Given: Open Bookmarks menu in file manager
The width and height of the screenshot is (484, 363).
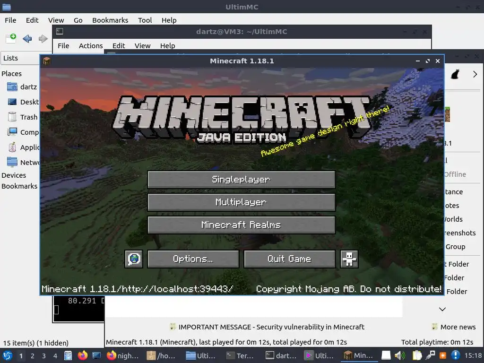Looking at the screenshot, I should tap(110, 20).
